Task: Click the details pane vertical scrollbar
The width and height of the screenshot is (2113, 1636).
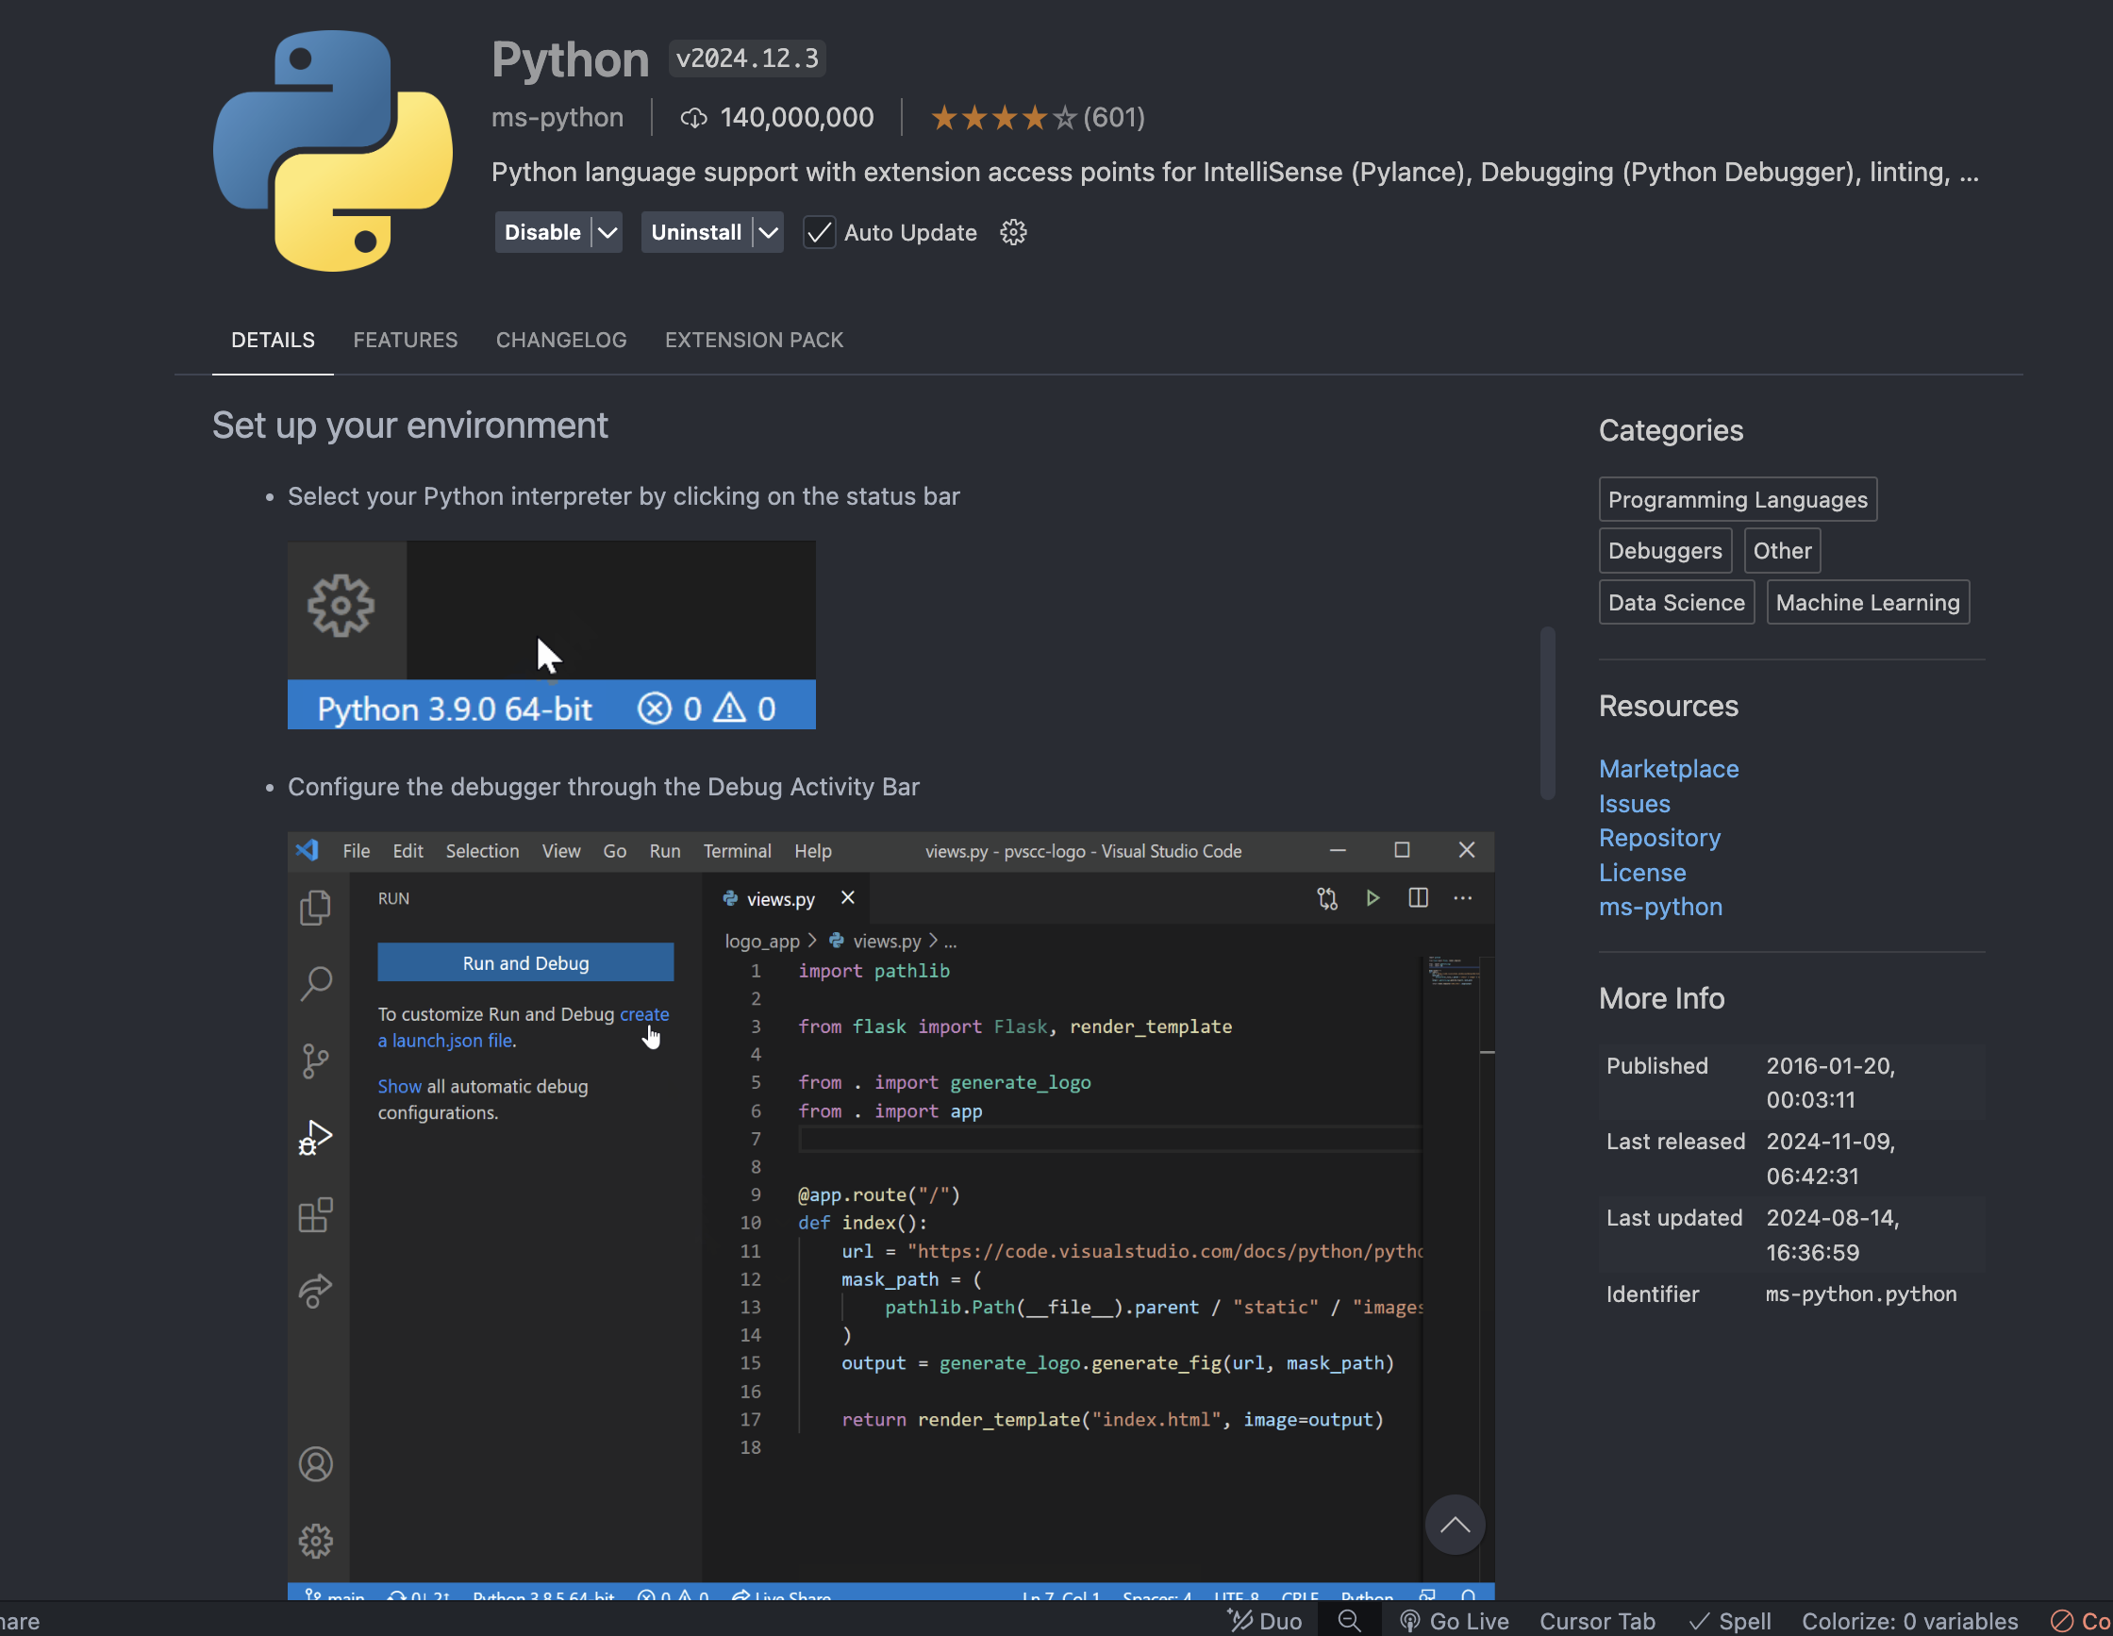Action: click(1547, 713)
